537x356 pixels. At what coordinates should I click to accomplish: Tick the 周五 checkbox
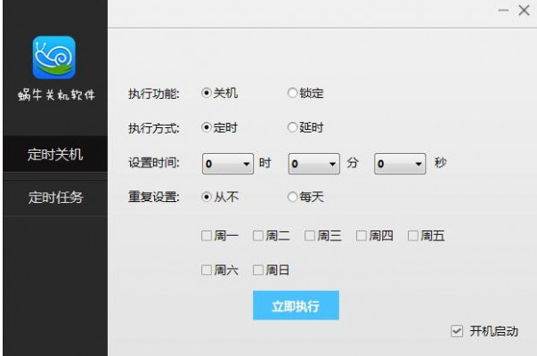[413, 236]
